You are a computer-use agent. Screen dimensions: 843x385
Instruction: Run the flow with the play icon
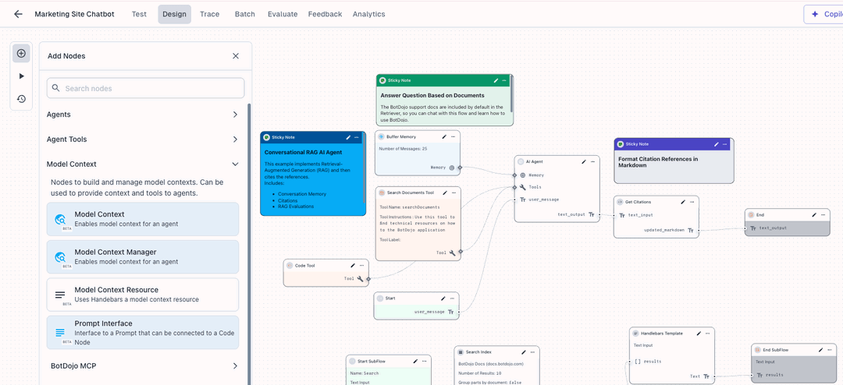[x=22, y=76]
